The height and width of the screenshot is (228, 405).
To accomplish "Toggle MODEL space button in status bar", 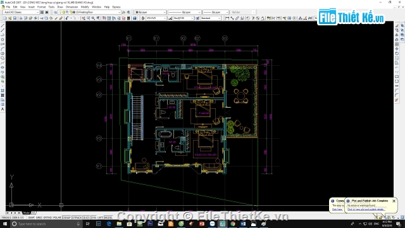I will click(x=108, y=218).
